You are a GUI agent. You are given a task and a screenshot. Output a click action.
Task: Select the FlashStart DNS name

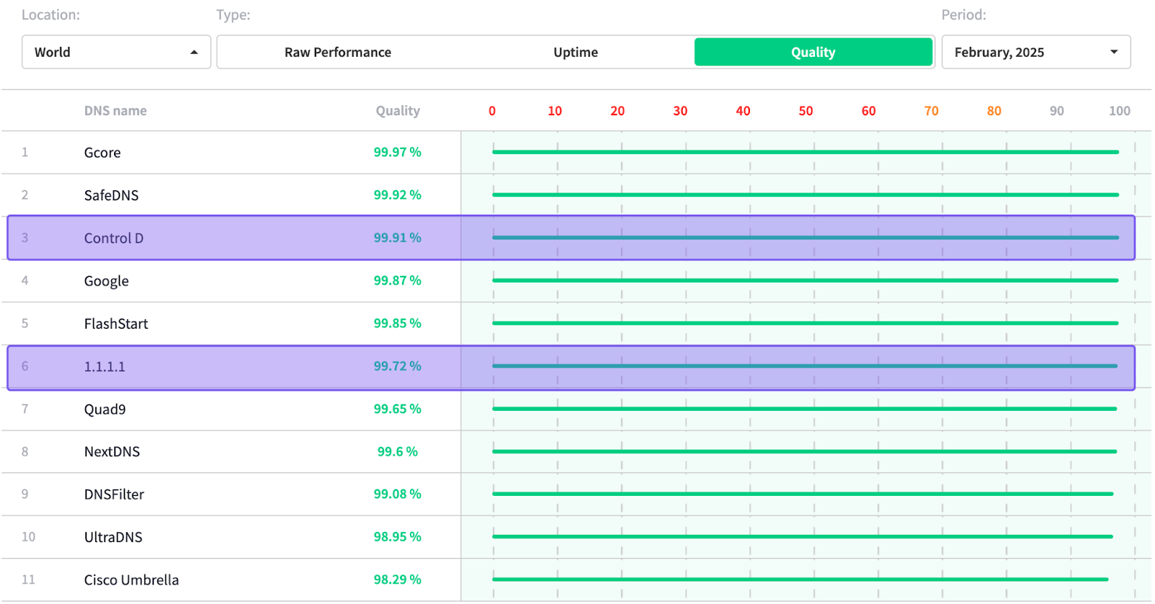(116, 324)
